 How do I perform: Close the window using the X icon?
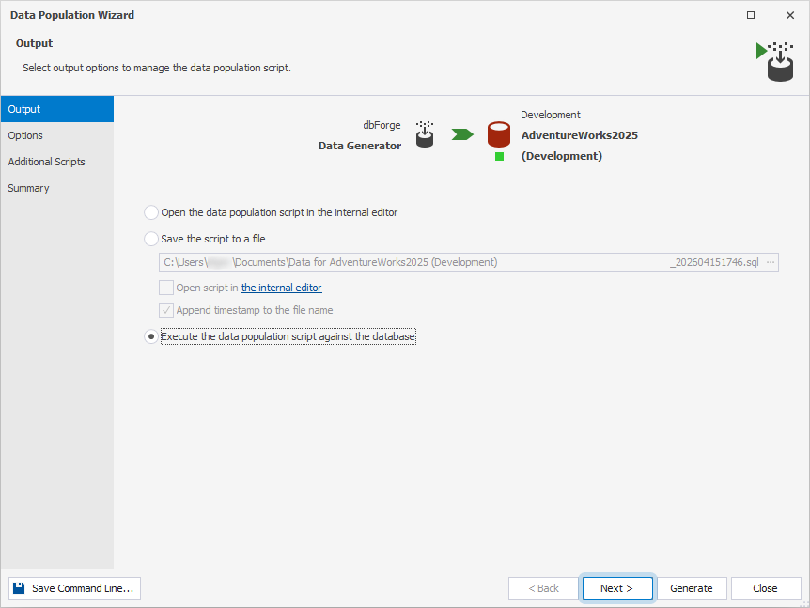(790, 15)
